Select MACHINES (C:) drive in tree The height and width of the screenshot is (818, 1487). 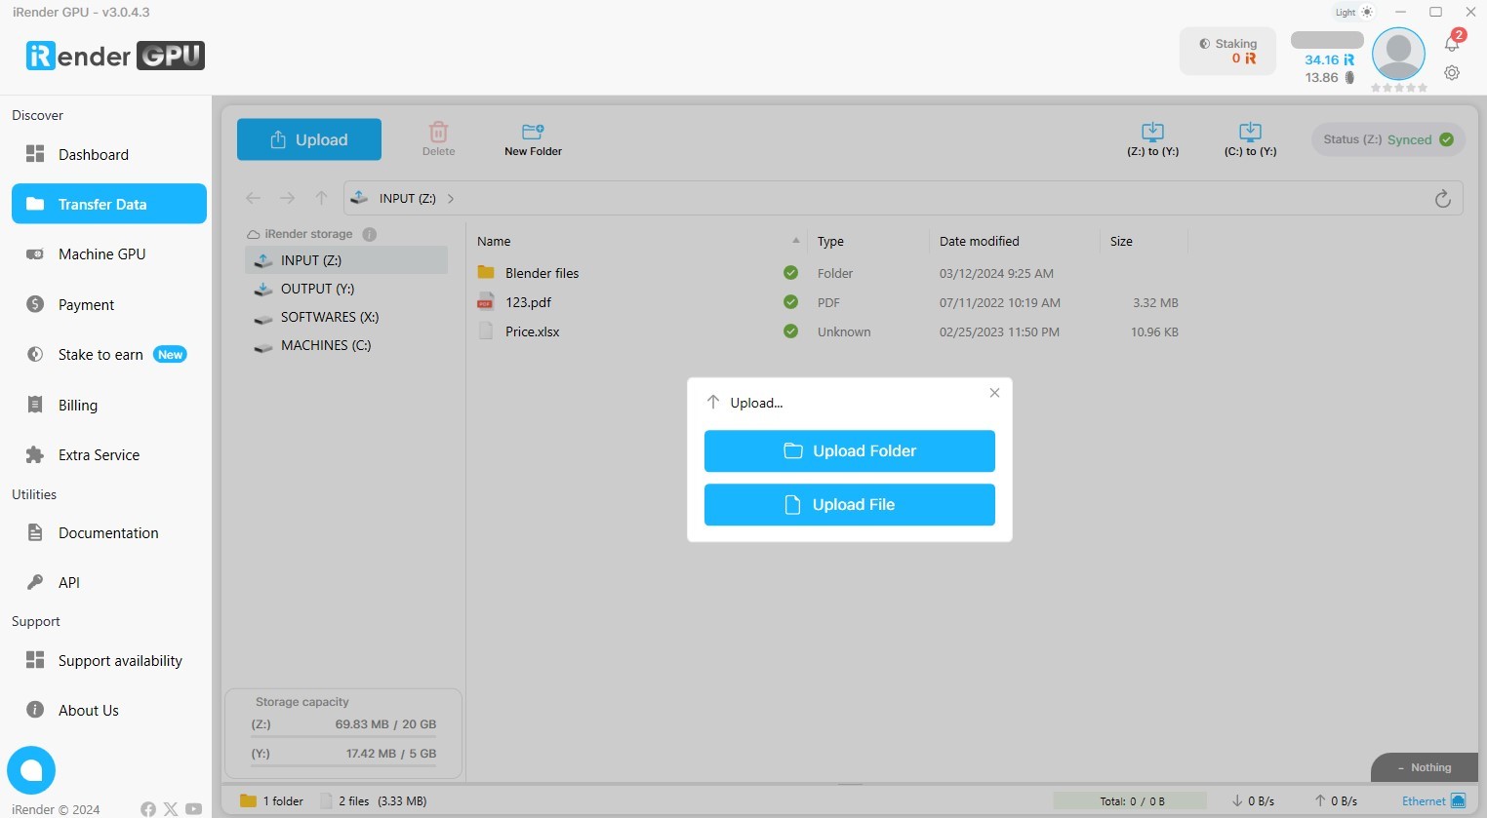346,345
